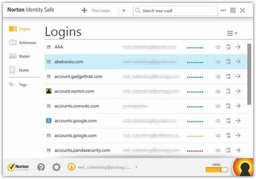
Task: Click the New Login button label
Action: (x=101, y=10)
